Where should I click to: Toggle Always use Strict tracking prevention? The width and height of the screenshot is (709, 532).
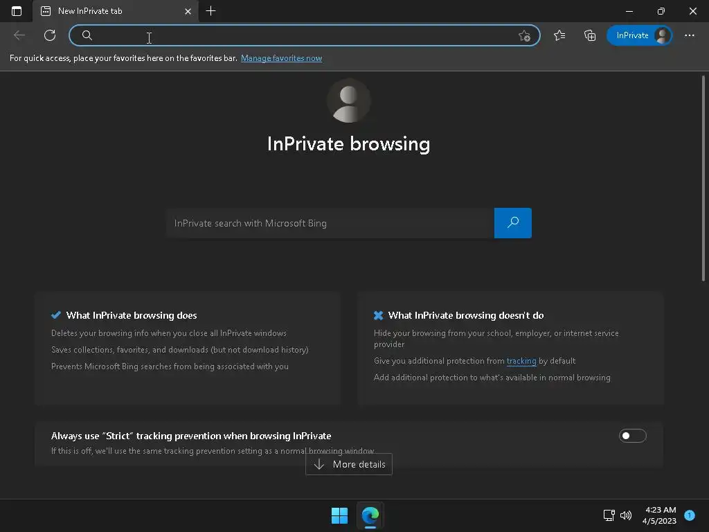coord(632,436)
